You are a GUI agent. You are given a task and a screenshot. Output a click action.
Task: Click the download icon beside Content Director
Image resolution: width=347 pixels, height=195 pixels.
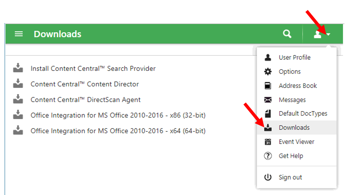pyautogui.click(x=18, y=84)
